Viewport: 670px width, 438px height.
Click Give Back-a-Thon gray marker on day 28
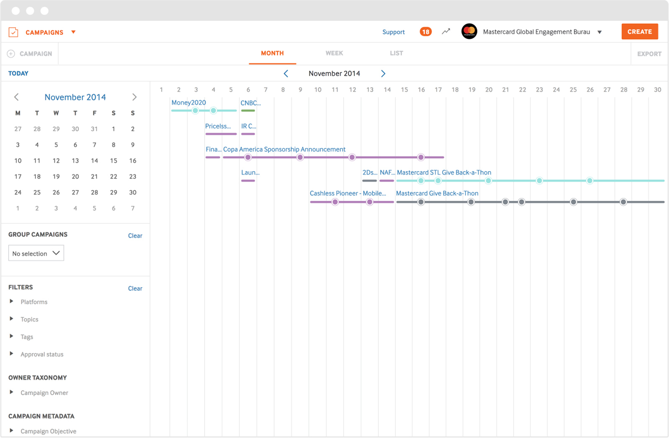pos(624,202)
